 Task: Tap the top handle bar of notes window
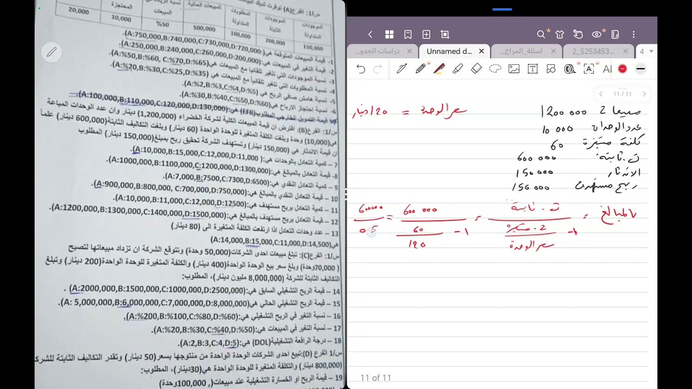(x=502, y=9)
